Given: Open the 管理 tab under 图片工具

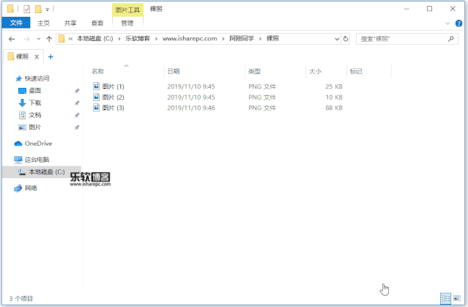Looking at the screenshot, I should (x=127, y=23).
